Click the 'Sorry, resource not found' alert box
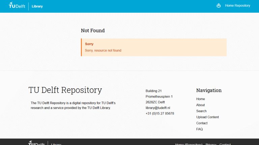 (x=154, y=47)
